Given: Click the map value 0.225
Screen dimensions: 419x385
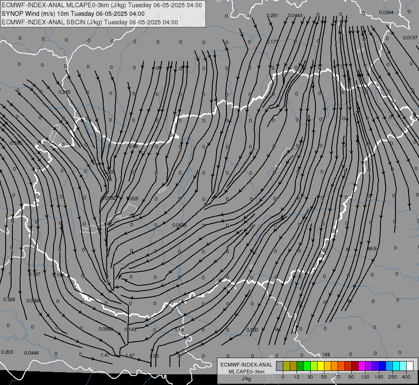Looking at the screenshot, I should click(x=133, y=198).
